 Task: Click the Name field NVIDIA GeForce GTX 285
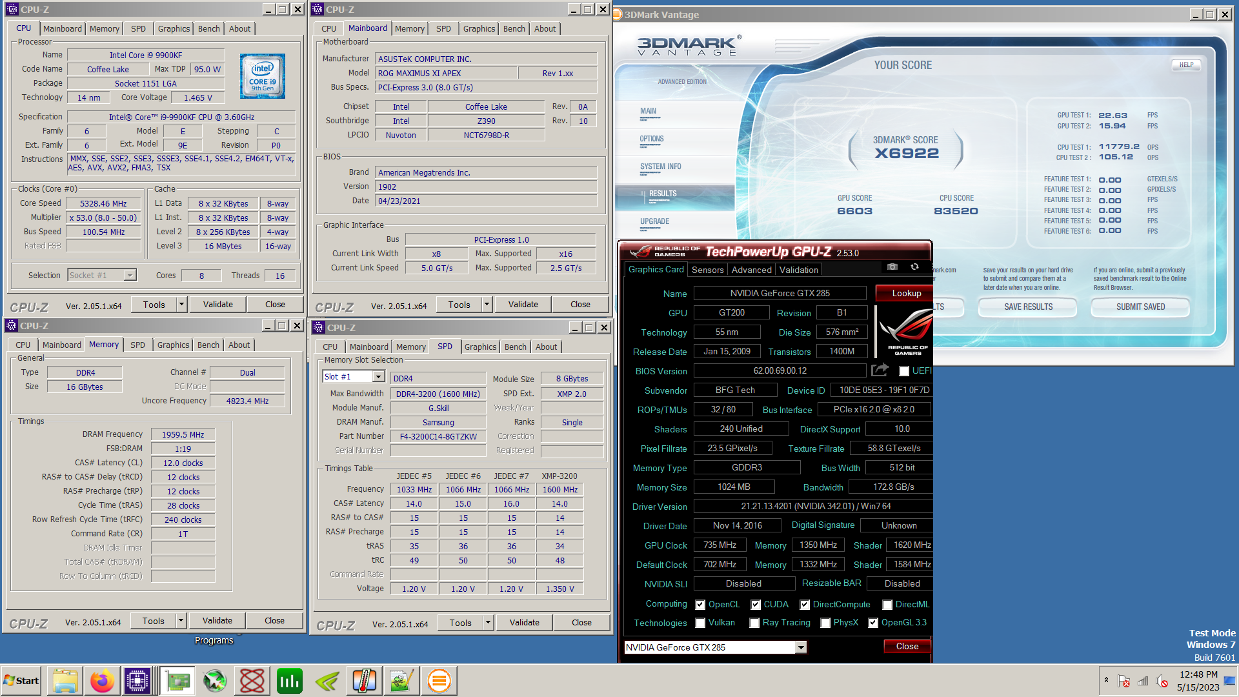[x=780, y=293]
